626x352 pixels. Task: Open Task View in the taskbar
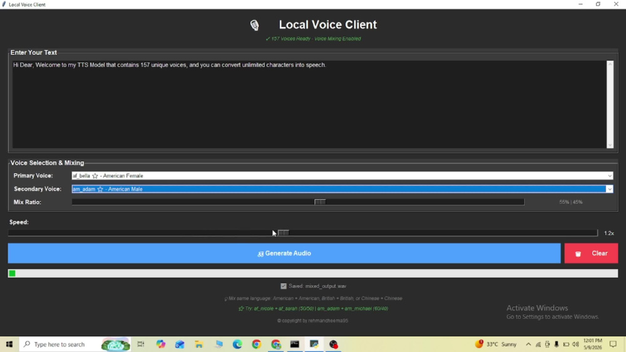click(x=140, y=344)
